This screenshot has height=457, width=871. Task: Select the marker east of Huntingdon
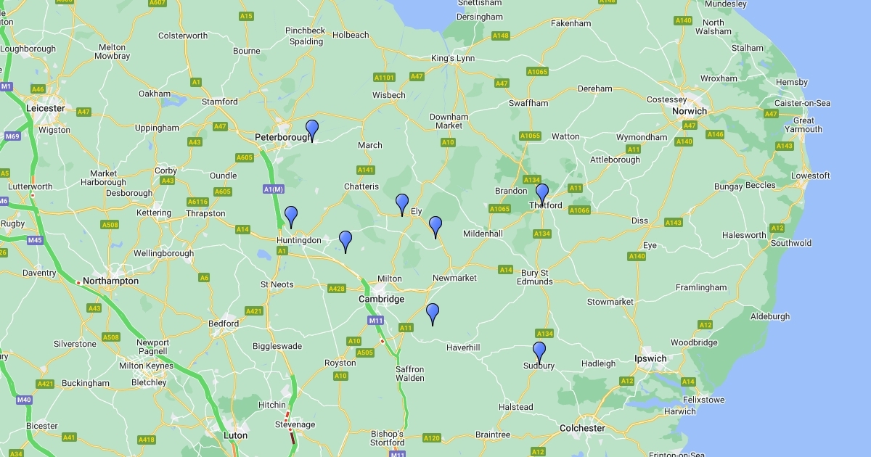(345, 241)
